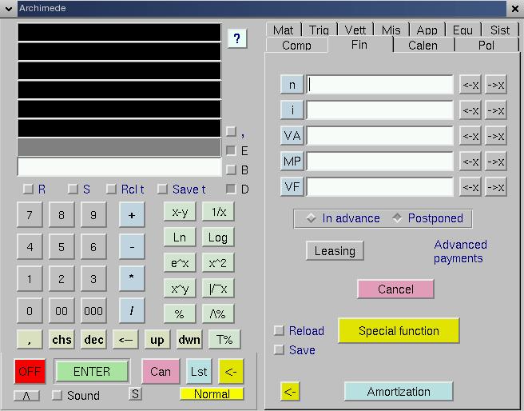Viewport: 524px width, 411px height.
Task: Switch to the Trig tab
Action: pyautogui.click(x=319, y=30)
